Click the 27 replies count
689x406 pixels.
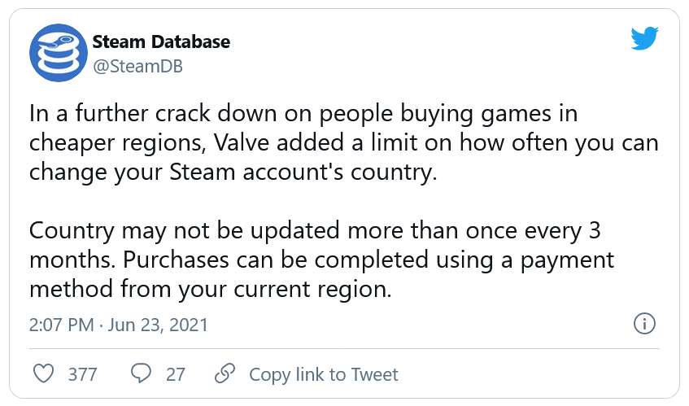click(x=176, y=374)
